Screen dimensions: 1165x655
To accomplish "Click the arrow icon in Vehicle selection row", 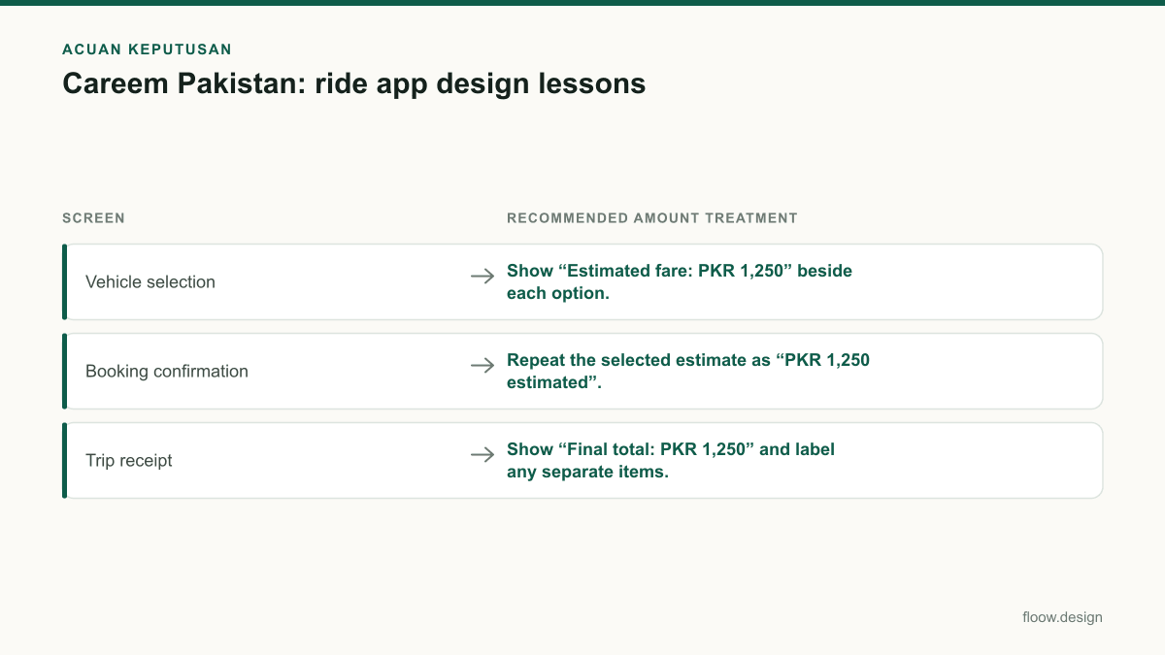I will pyautogui.click(x=483, y=277).
